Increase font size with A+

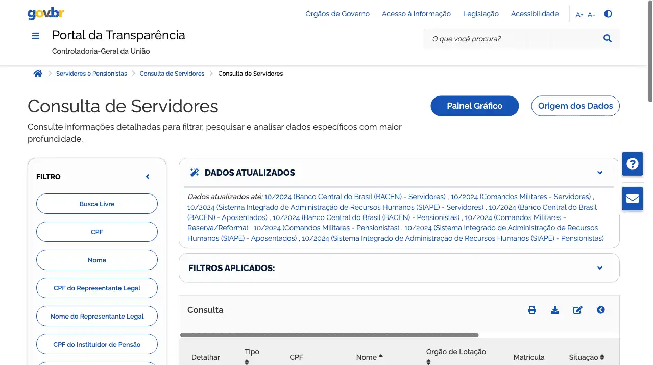579,15
